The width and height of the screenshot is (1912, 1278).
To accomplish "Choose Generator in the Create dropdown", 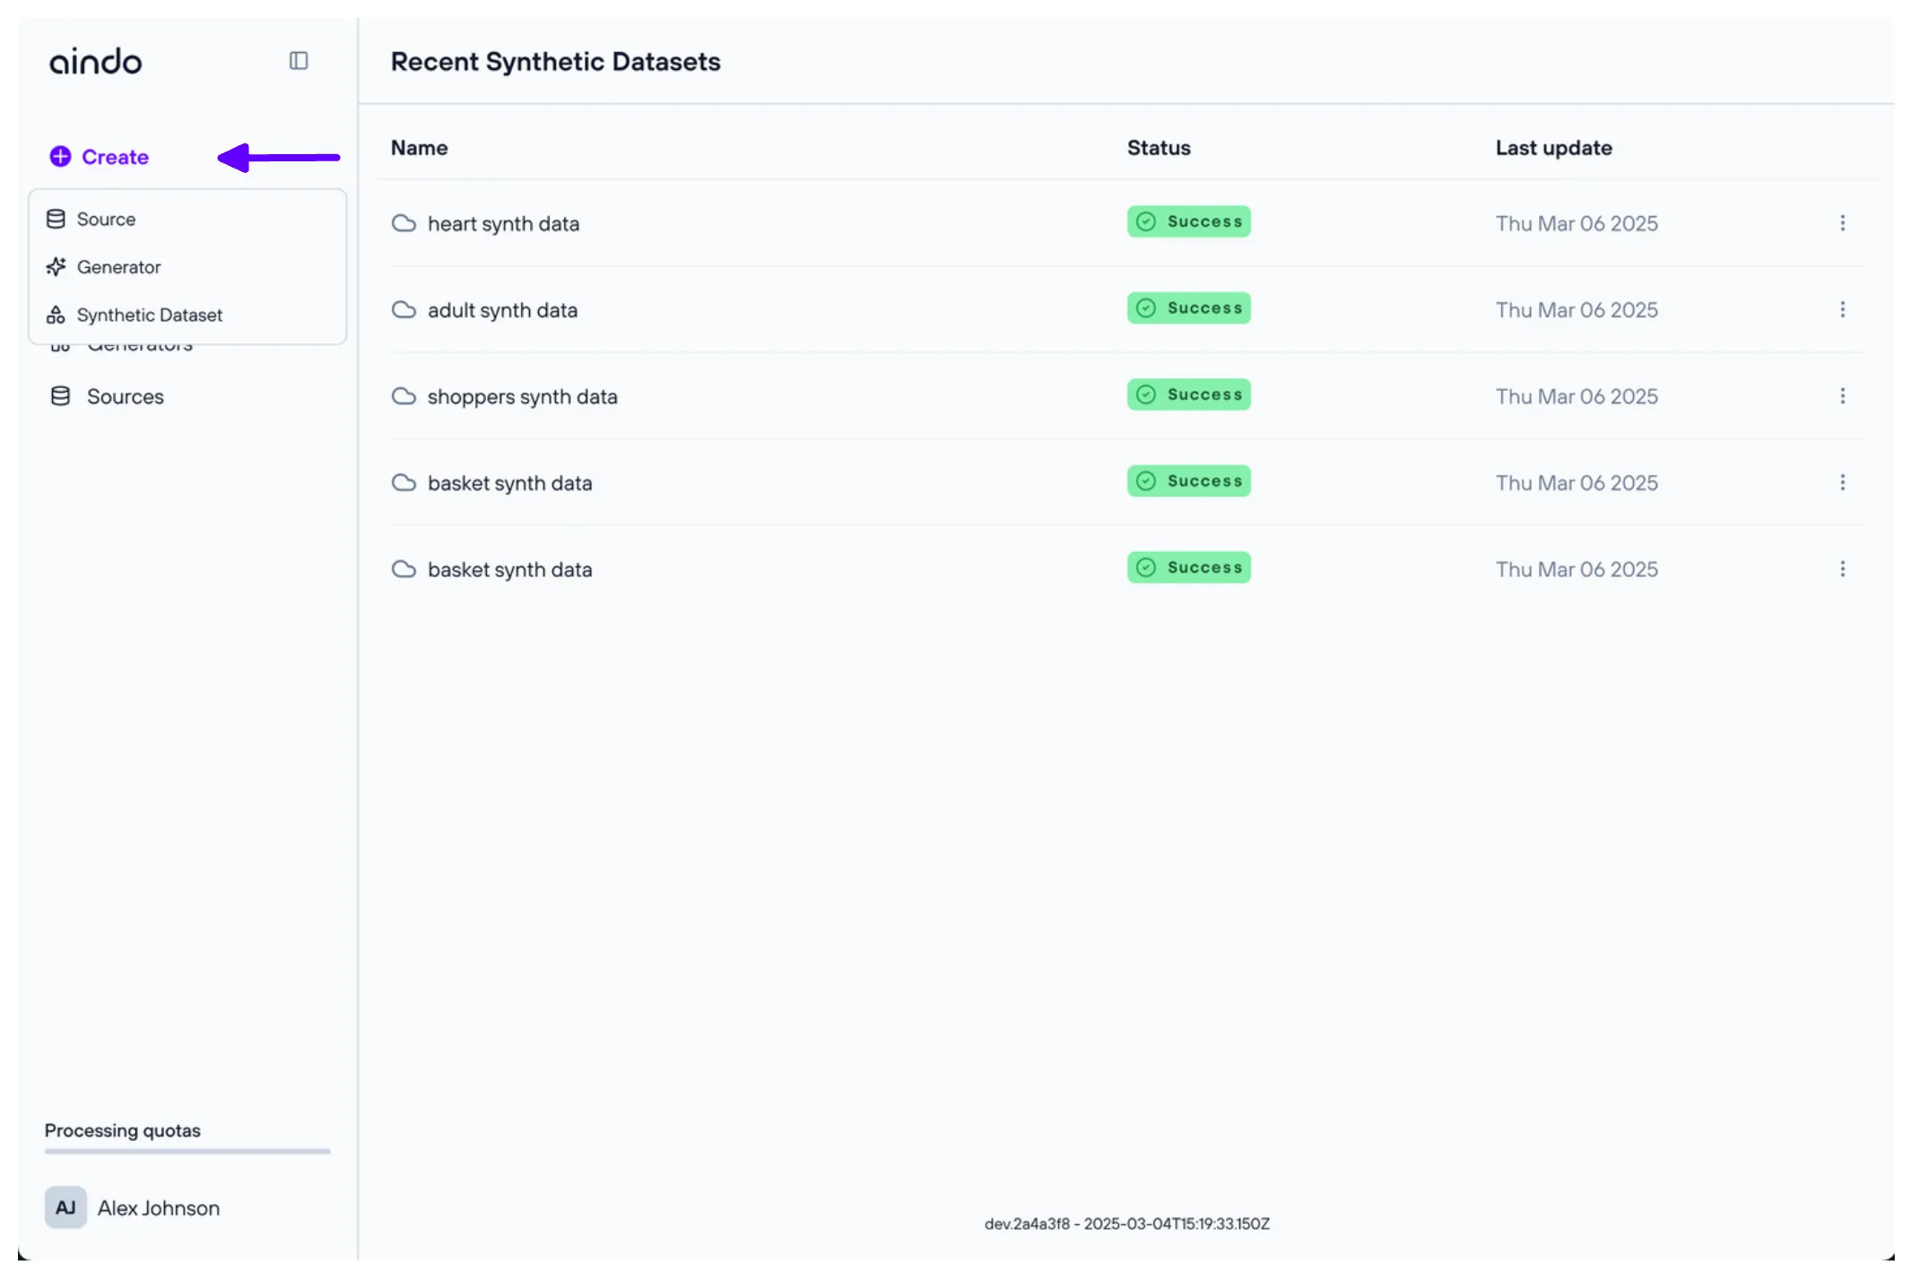I will (118, 267).
